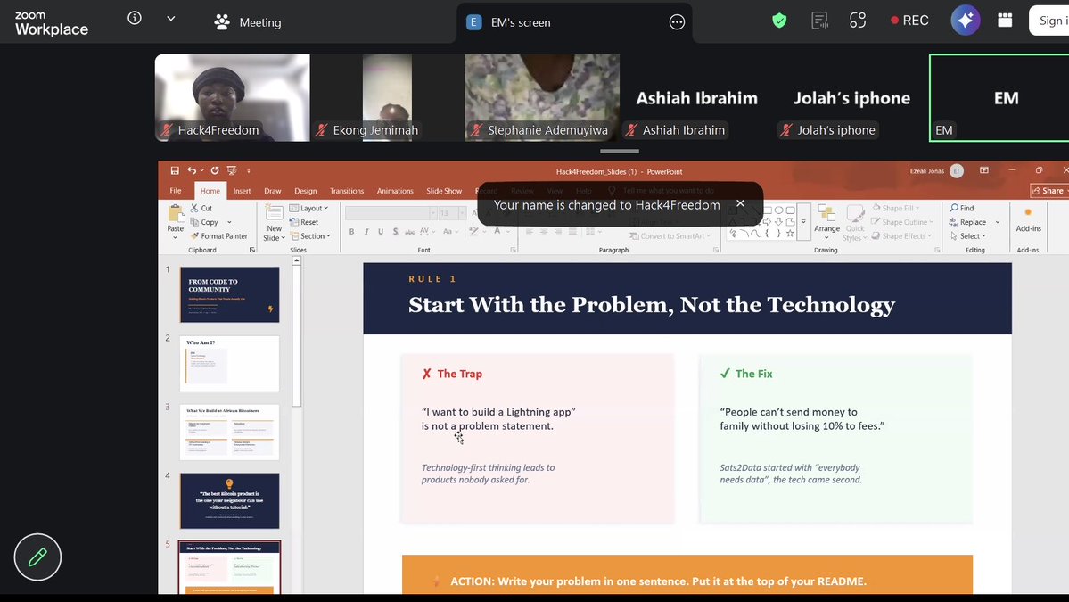Click the Add-ins button
Screen dimensions: 1069x602
coord(1028,219)
